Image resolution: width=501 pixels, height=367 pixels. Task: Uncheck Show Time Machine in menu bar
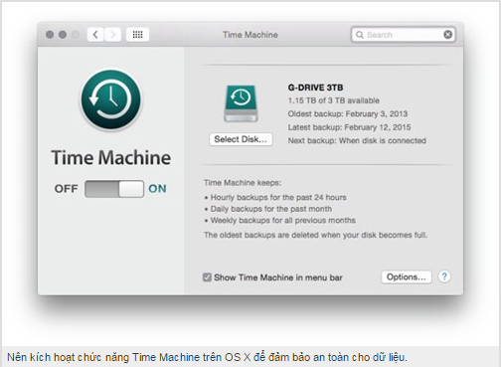pos(207,277)
